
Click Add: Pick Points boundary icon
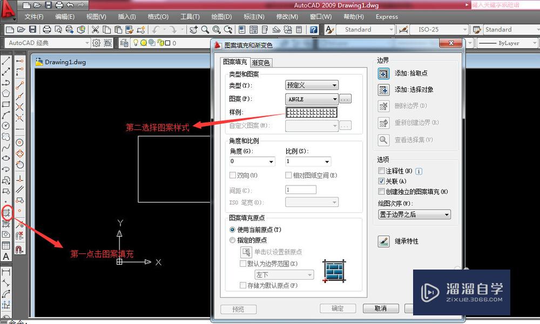tap(383, 73)
